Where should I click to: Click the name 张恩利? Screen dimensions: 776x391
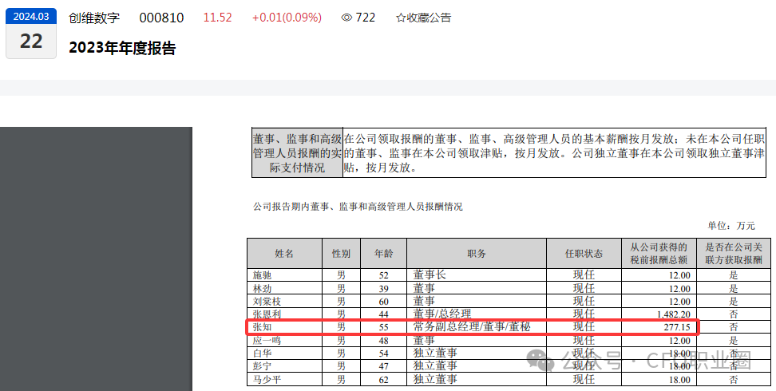(x=267, y=314)
